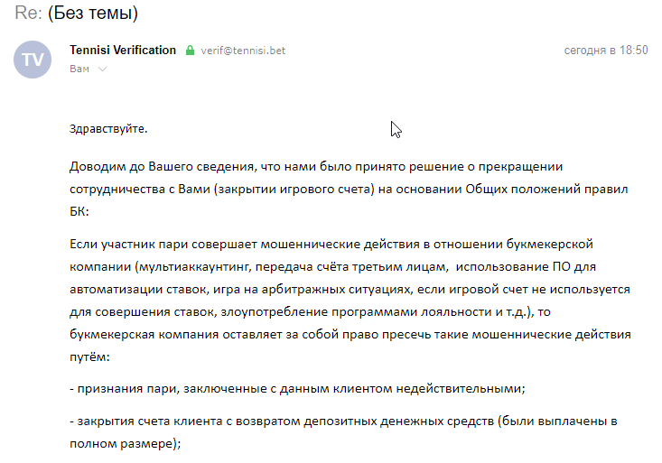Click the list line starting - признания пари
The height and width of the screenshot is (463, 662).
click(x=297, y=389)
